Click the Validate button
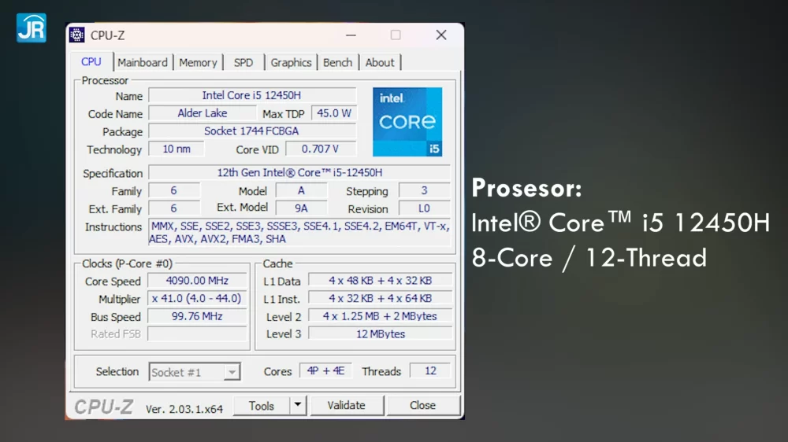Image resolution: width=788 pixels, height=442 pixels. click(346, 405)
